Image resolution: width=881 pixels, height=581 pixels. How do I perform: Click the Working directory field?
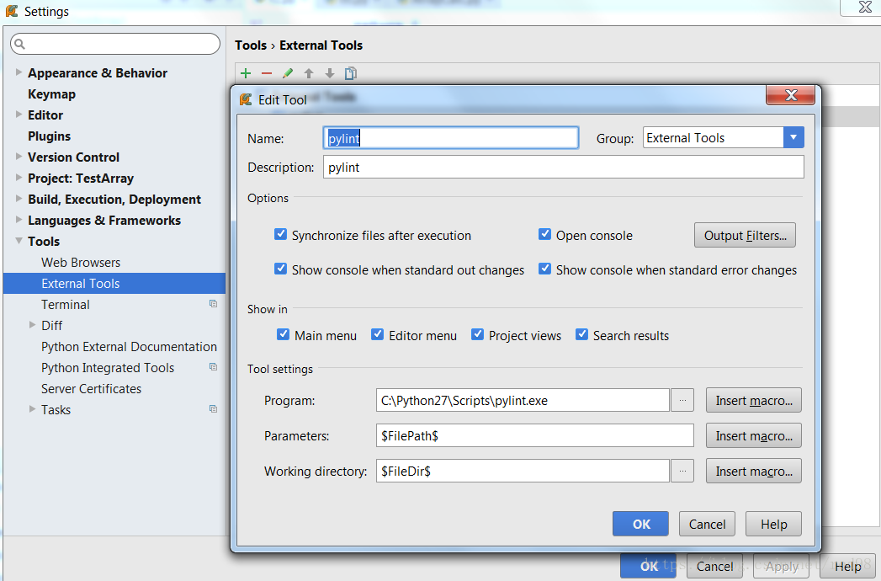(x=523, y=471)
